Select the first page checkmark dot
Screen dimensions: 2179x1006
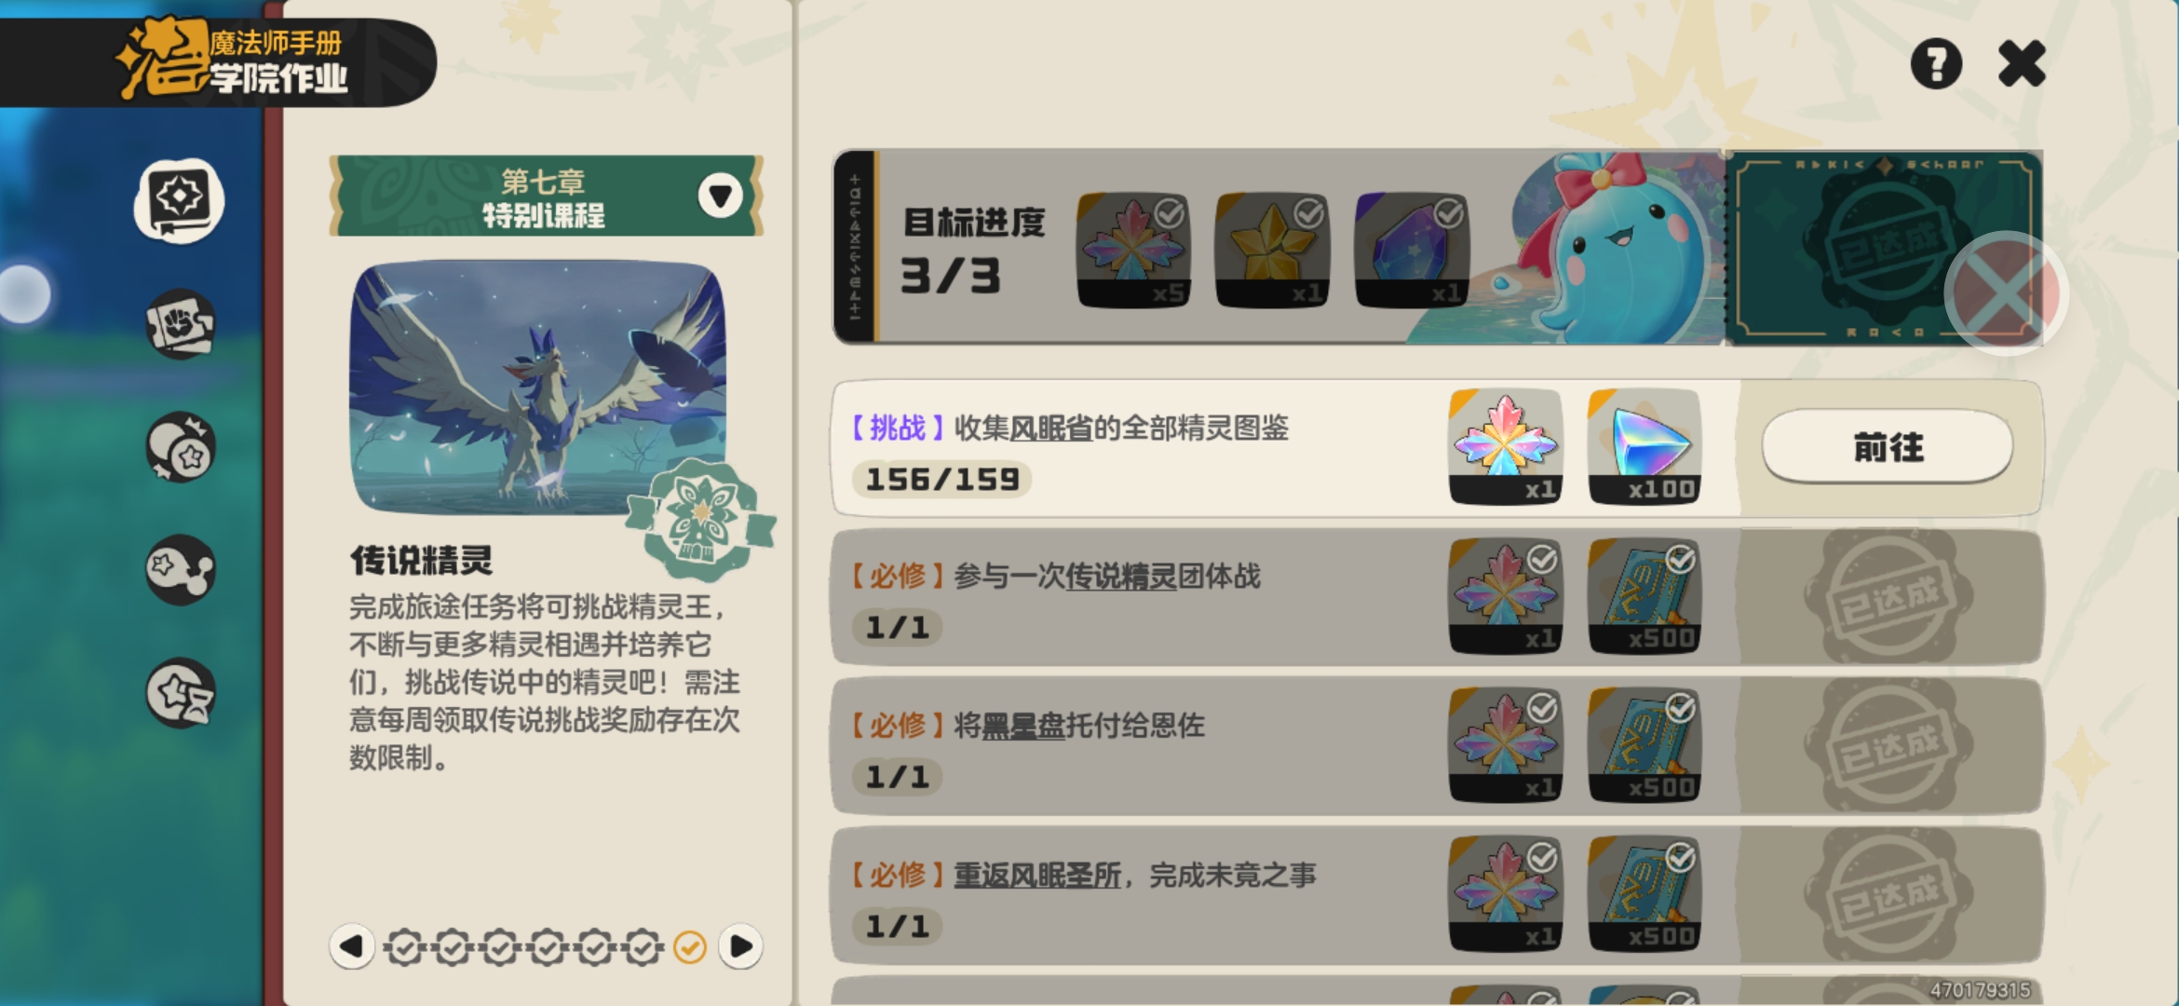point(404,947)
